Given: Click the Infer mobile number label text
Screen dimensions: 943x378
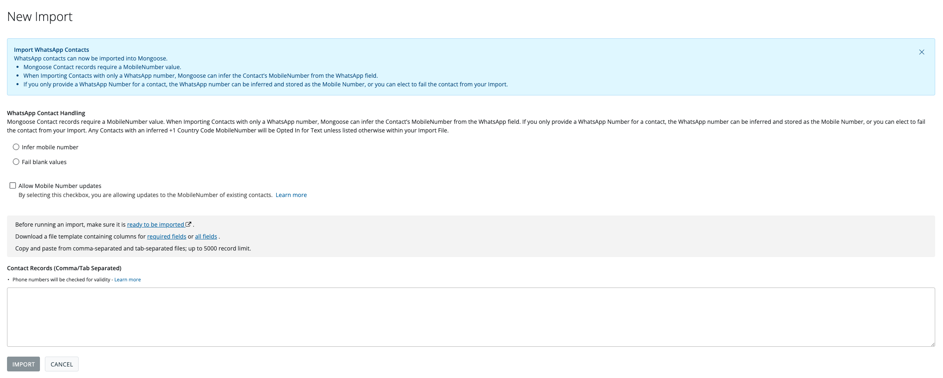Looking at the screenshot, I should (50, 147).
